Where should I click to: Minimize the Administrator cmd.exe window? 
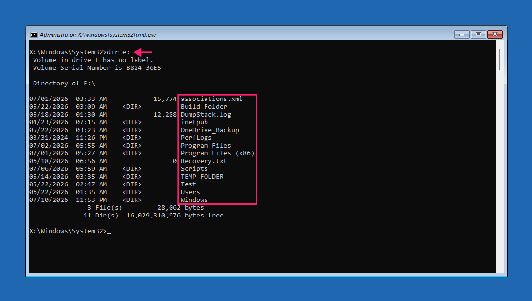pos(462,34)
